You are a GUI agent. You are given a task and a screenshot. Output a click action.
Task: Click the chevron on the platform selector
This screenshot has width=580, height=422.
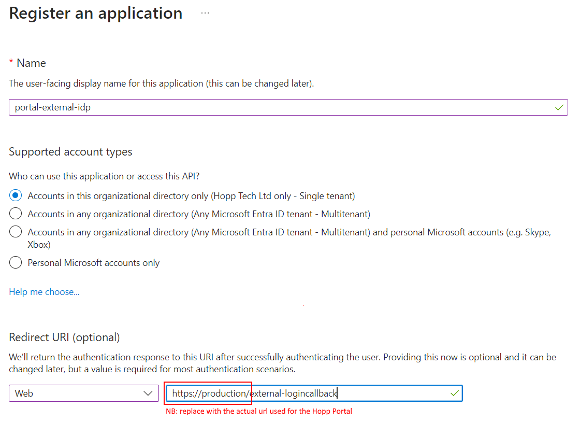pyautogui.click(x=149, y=393)
